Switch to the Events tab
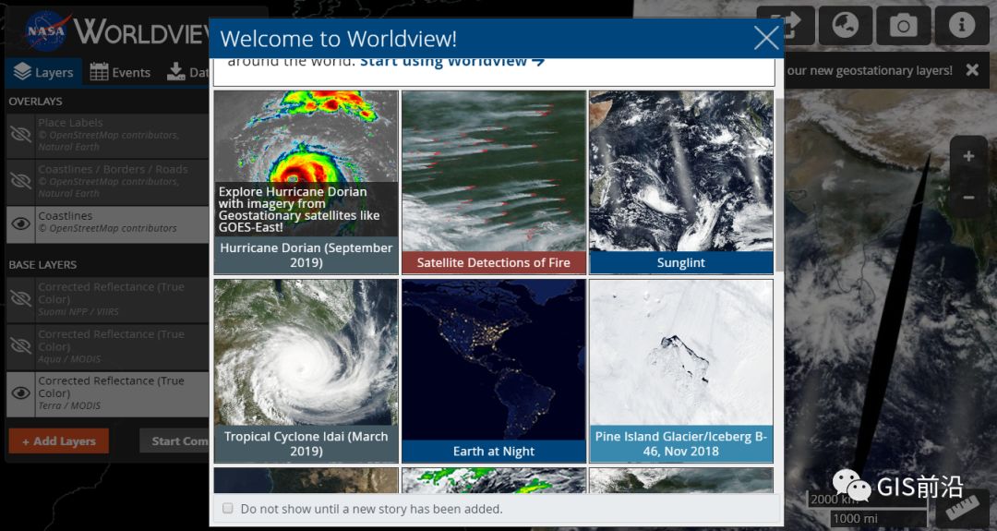This screenshot has height=531, width=997. [x=120, y=72]
